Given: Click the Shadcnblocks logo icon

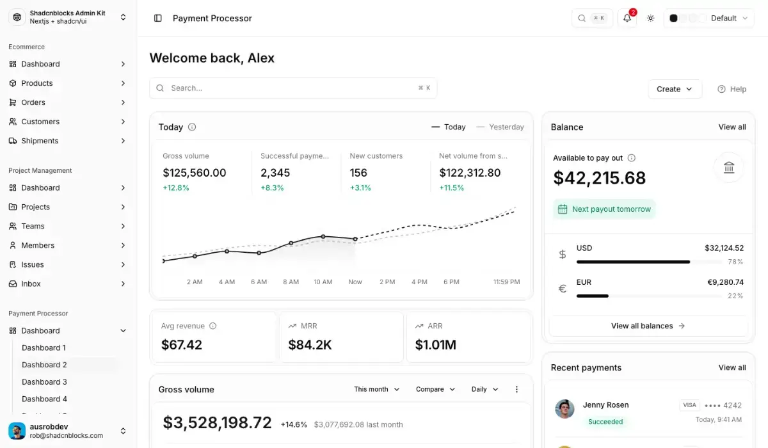Looking at the screenshot, I should tap(17, 17).
